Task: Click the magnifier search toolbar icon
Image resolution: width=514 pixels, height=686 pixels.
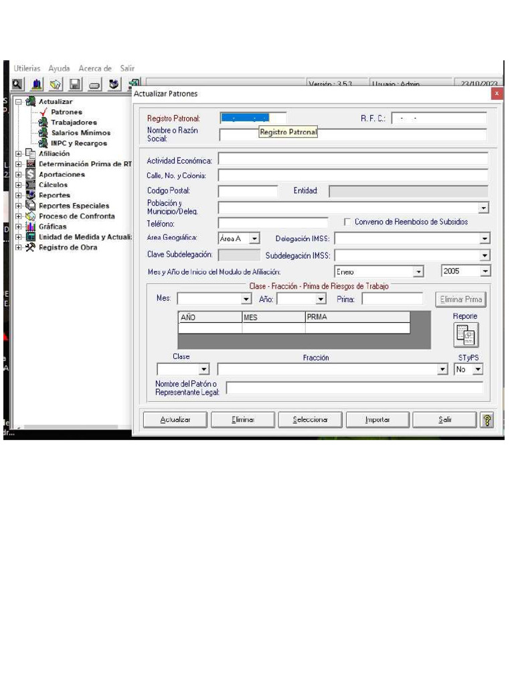Action: click(17, 84)
